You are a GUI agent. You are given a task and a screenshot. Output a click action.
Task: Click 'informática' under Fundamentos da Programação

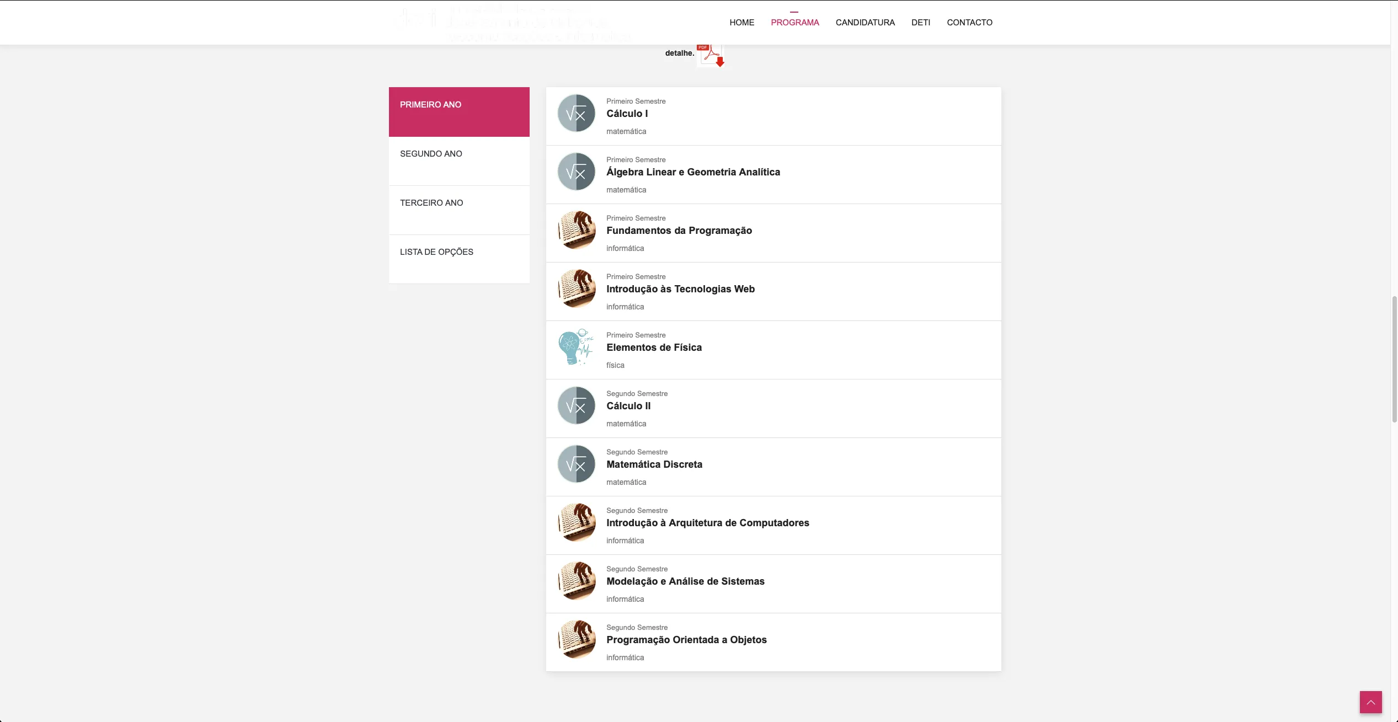point(625,248)
